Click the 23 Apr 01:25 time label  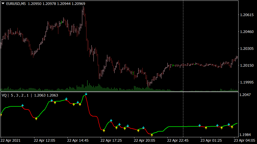click(x=211, y=140)
